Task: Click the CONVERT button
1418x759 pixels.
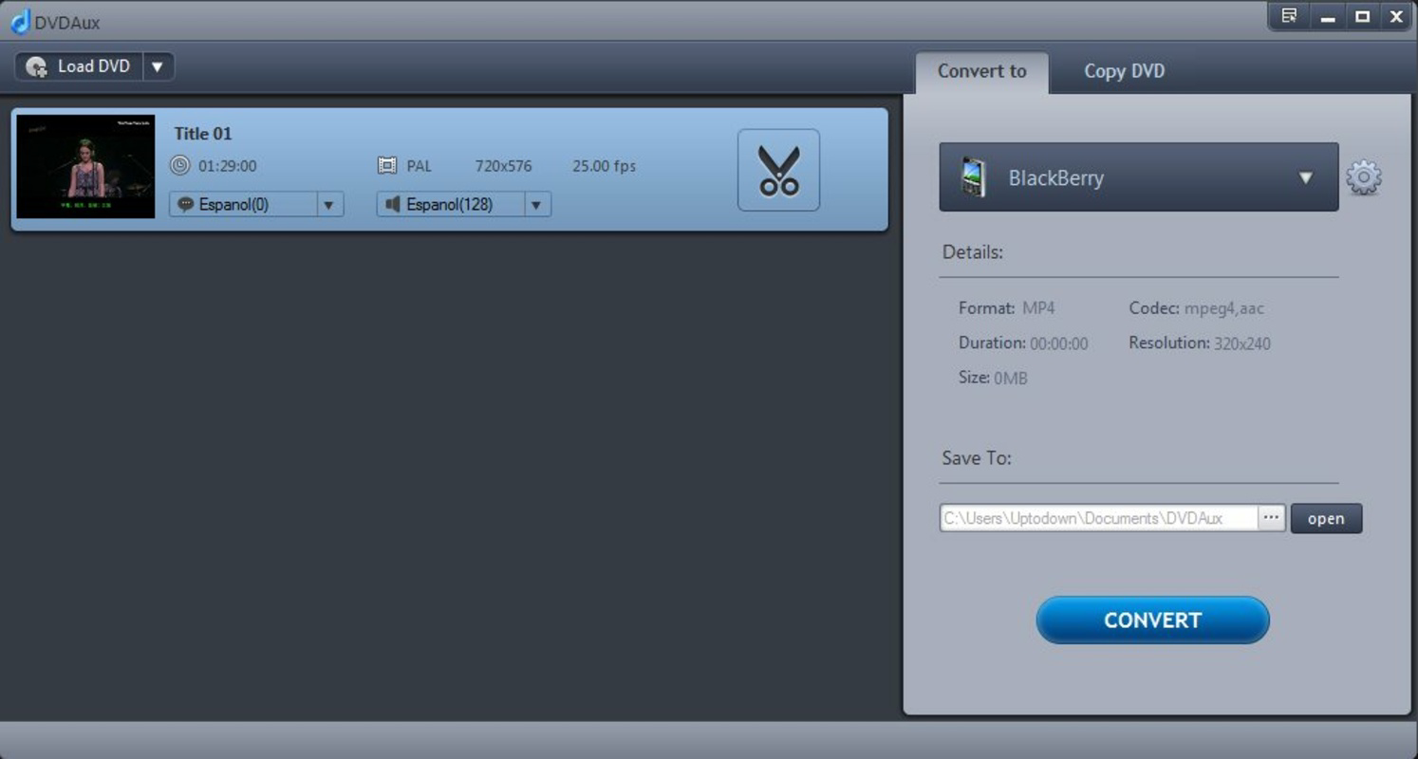Action: coord(1152,620)
